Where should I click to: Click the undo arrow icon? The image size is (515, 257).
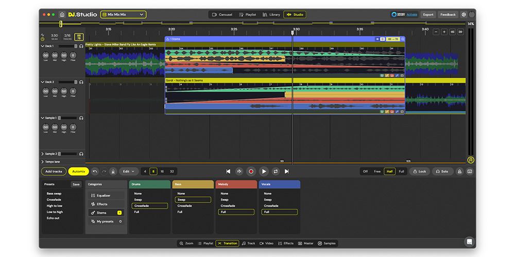click(95, 171)
